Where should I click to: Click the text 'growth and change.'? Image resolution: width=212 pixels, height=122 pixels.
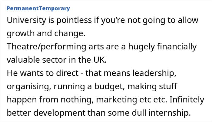[x=45, y=34]
